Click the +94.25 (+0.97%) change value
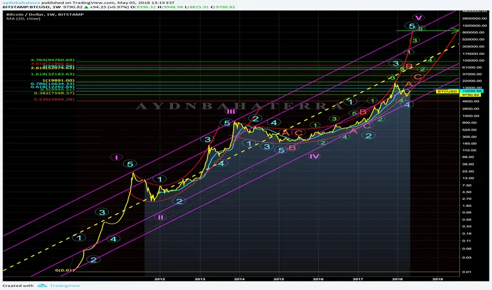The width and height of the screenshot is (492, 290). (x=109, y=7)
